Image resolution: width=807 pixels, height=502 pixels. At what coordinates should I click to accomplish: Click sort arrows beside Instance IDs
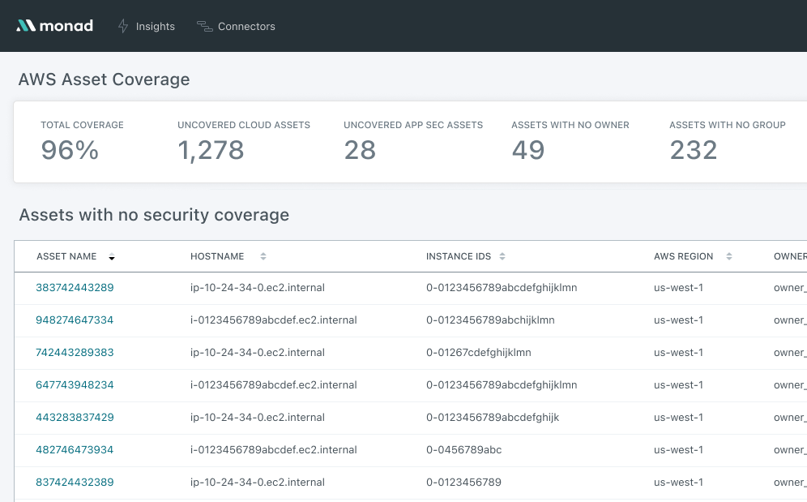coord(502,256)
